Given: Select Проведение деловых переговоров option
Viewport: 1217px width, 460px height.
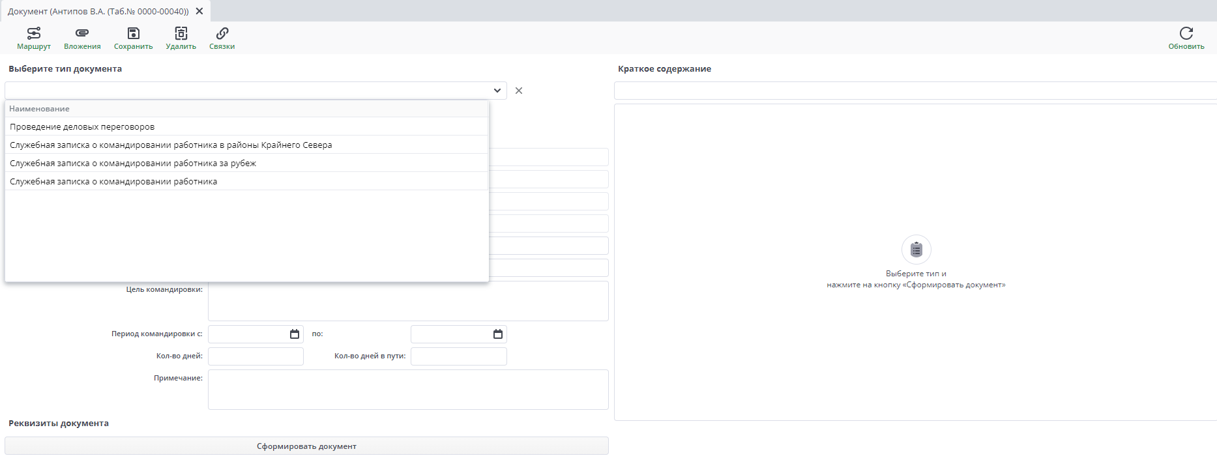Looking at the screenshot, I should click(x=82, y=126).
